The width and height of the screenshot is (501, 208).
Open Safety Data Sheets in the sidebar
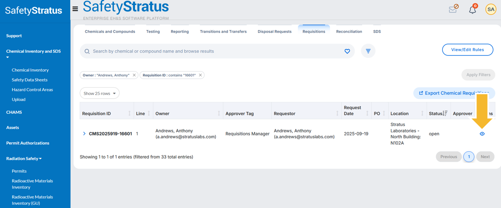pyautogui.click(x=29, y=80)
